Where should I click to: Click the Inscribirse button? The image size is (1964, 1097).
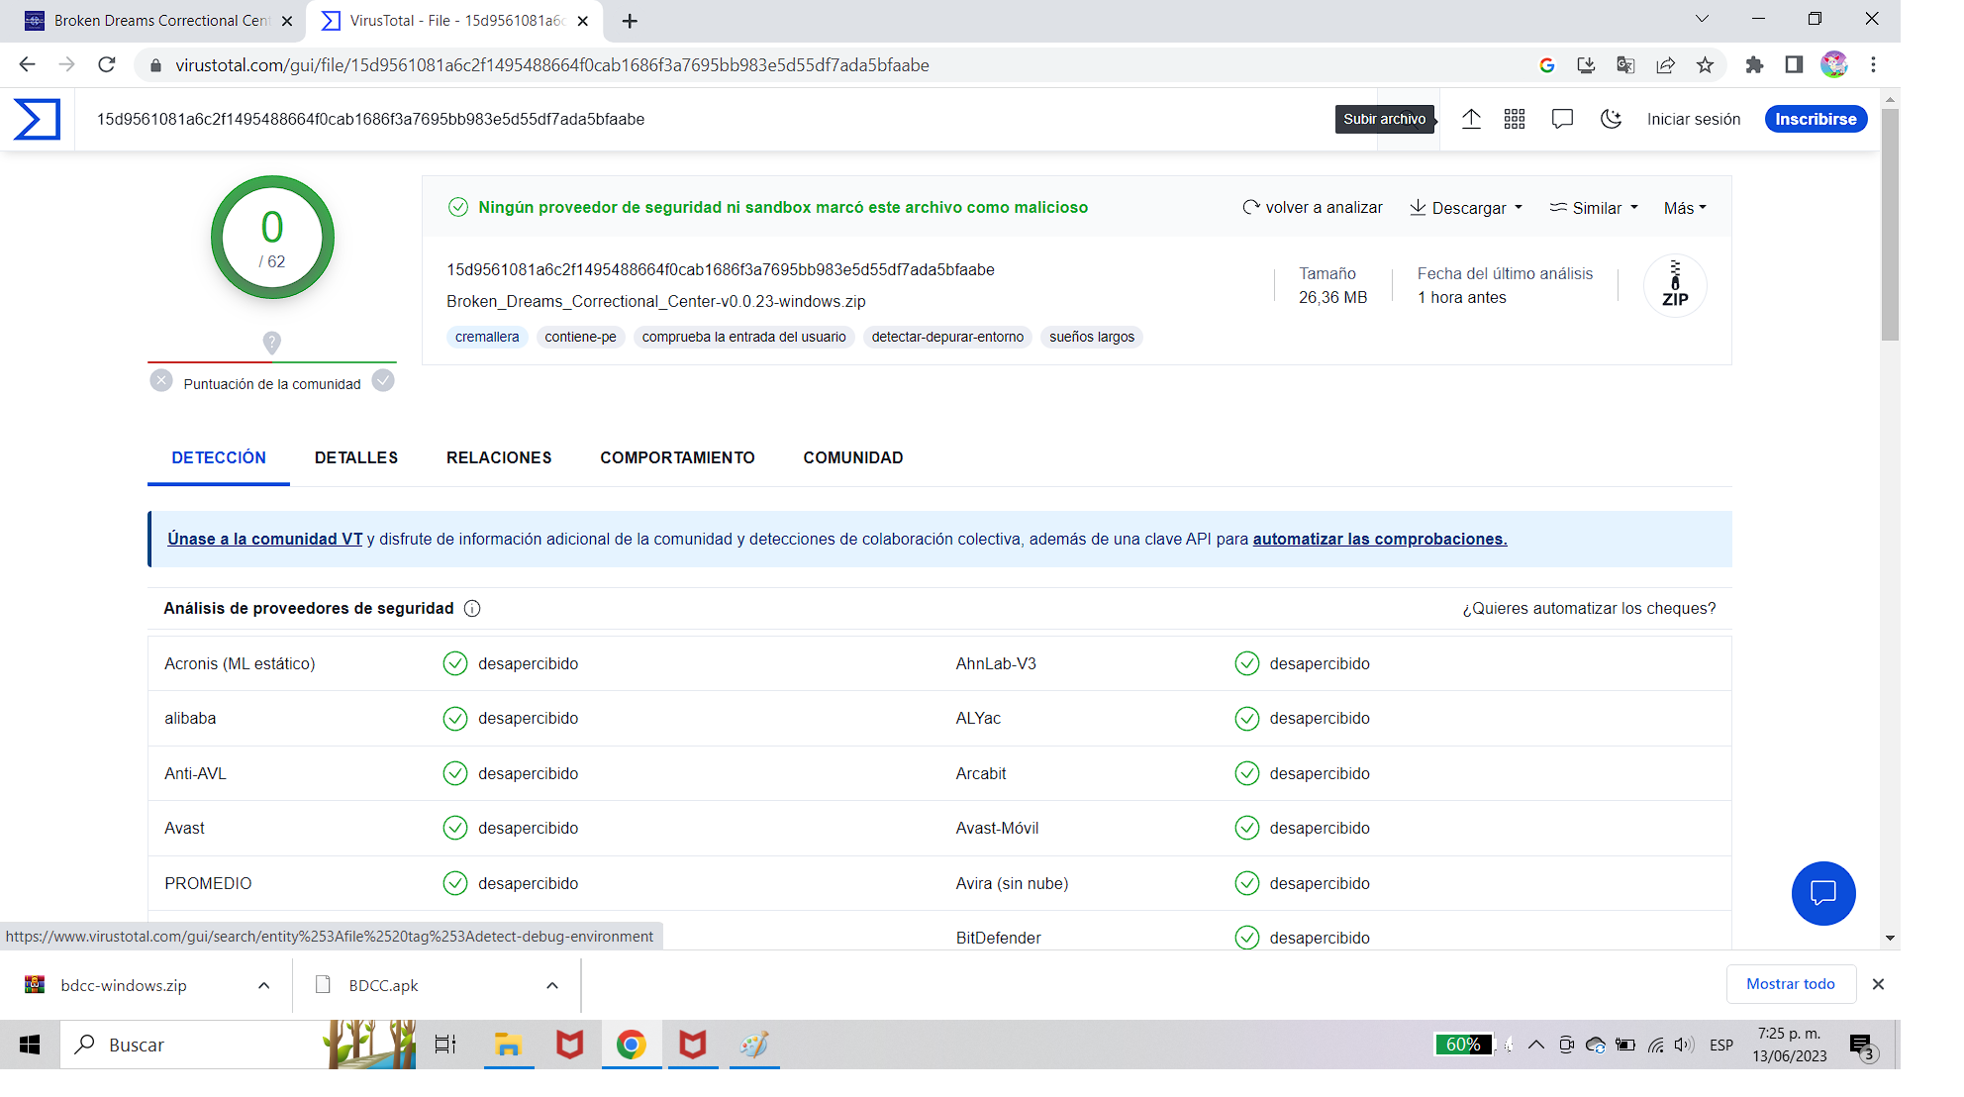click(1816, 119)
